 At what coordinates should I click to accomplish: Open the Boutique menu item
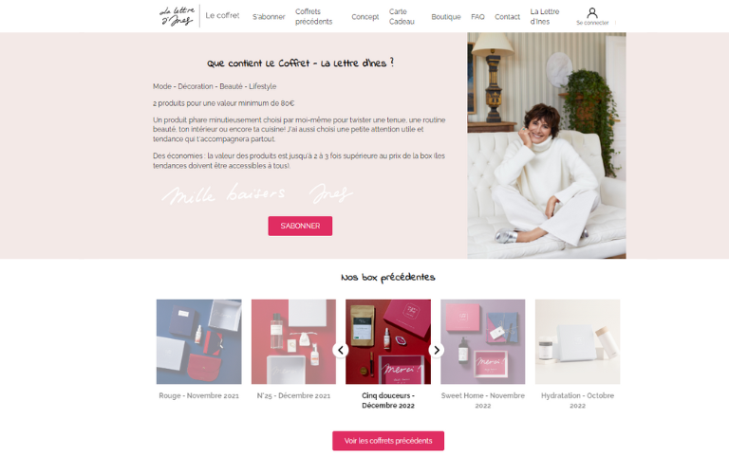[x=446, y=17]
